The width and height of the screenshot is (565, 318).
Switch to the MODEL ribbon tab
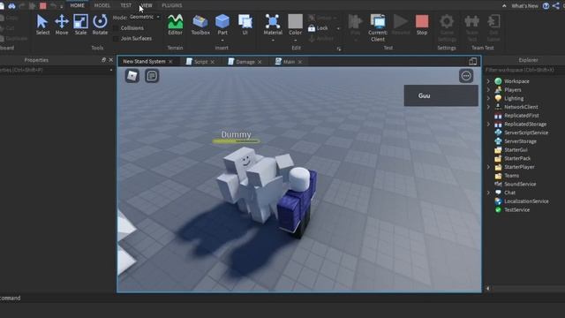102,5
